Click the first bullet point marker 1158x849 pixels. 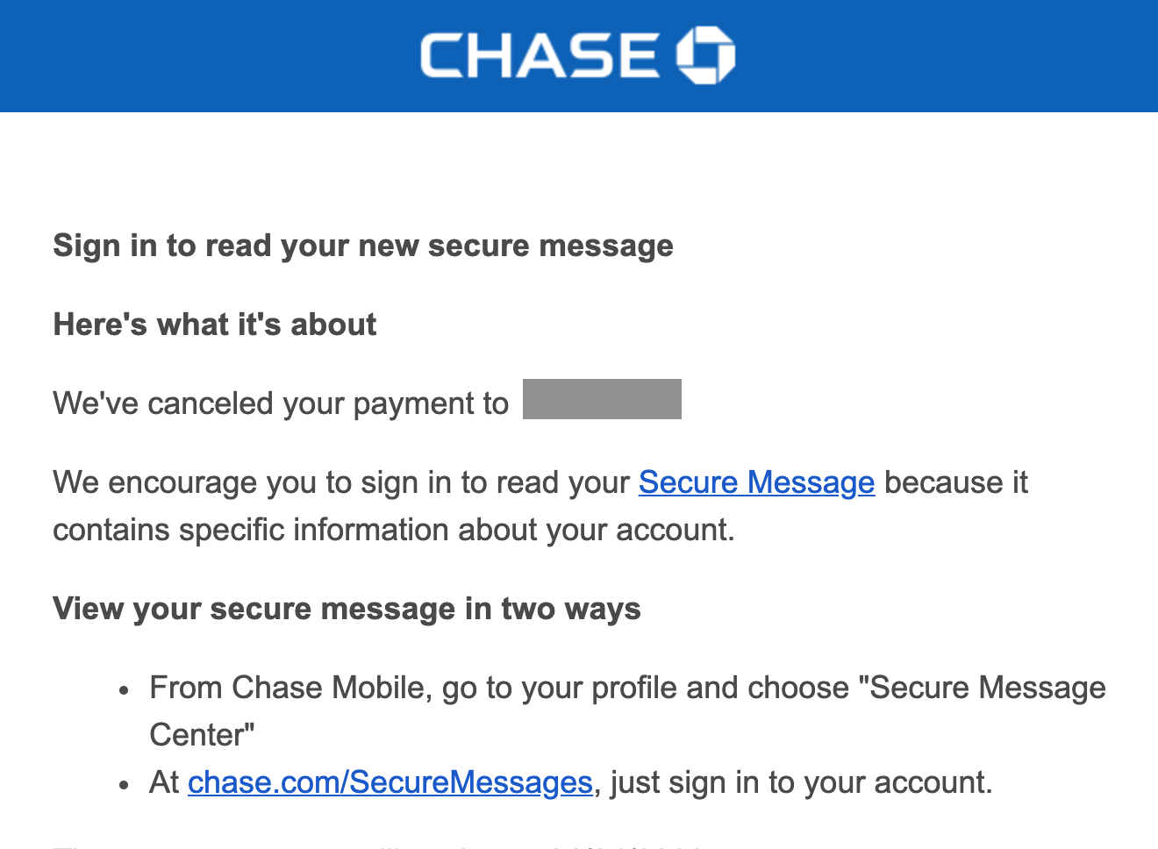click(125, 690)
